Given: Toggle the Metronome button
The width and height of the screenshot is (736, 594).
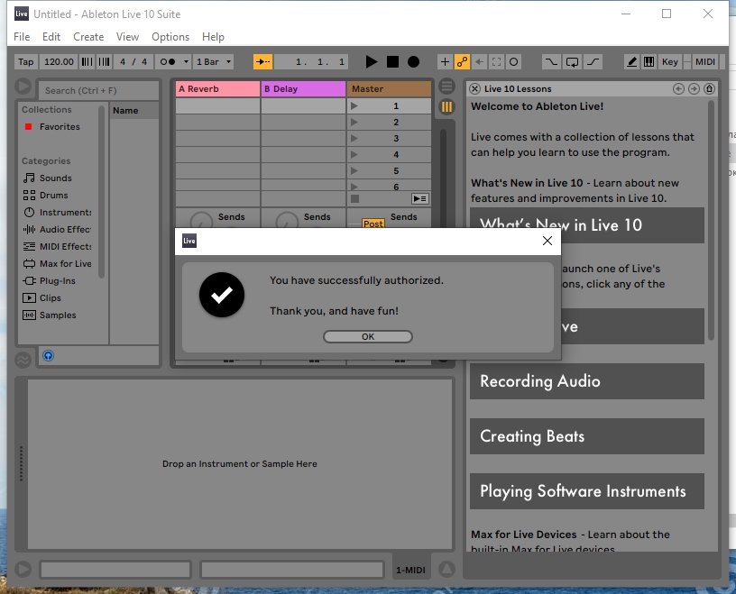Looking at the screenshot, I should coord(168,62).
